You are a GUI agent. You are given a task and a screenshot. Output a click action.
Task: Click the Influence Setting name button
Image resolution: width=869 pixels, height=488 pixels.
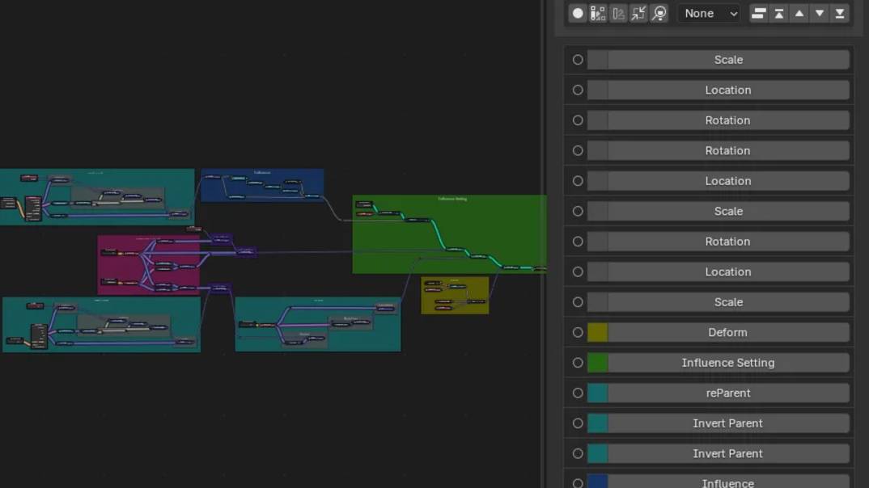(728, 363)
